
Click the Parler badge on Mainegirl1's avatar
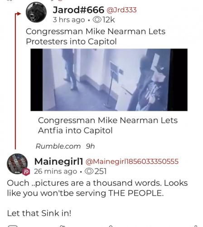click(26, 172)
